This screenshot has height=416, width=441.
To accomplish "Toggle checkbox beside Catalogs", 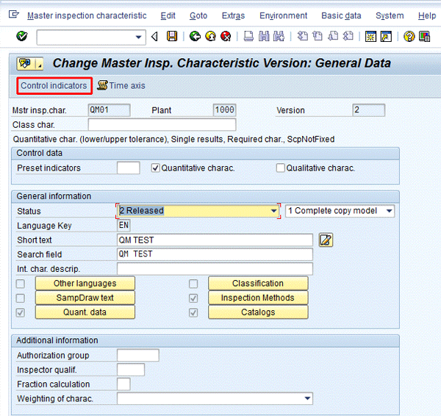I will click(193, 312).
